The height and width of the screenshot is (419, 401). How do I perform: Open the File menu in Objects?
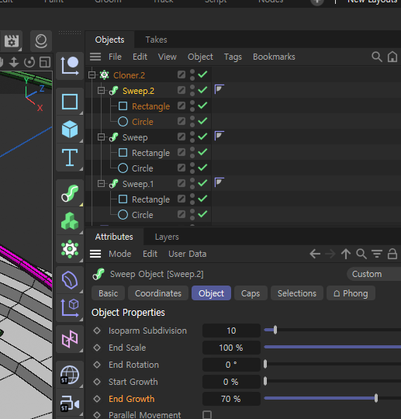[x=115, y=57]
